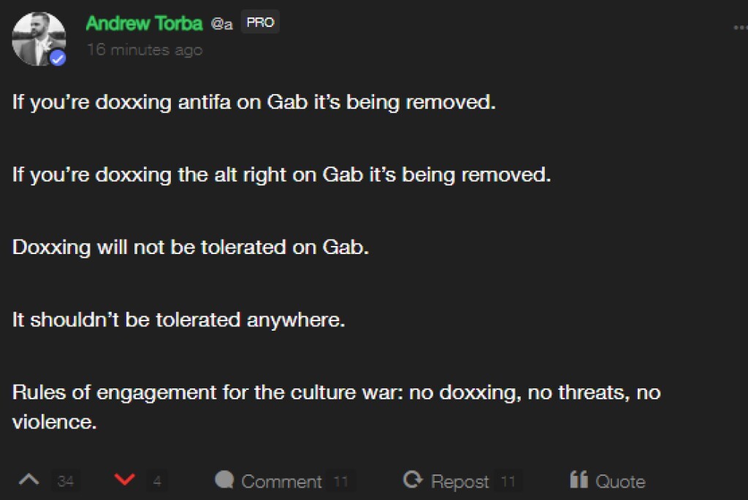Show the downvote count of 4

[157, 482]
